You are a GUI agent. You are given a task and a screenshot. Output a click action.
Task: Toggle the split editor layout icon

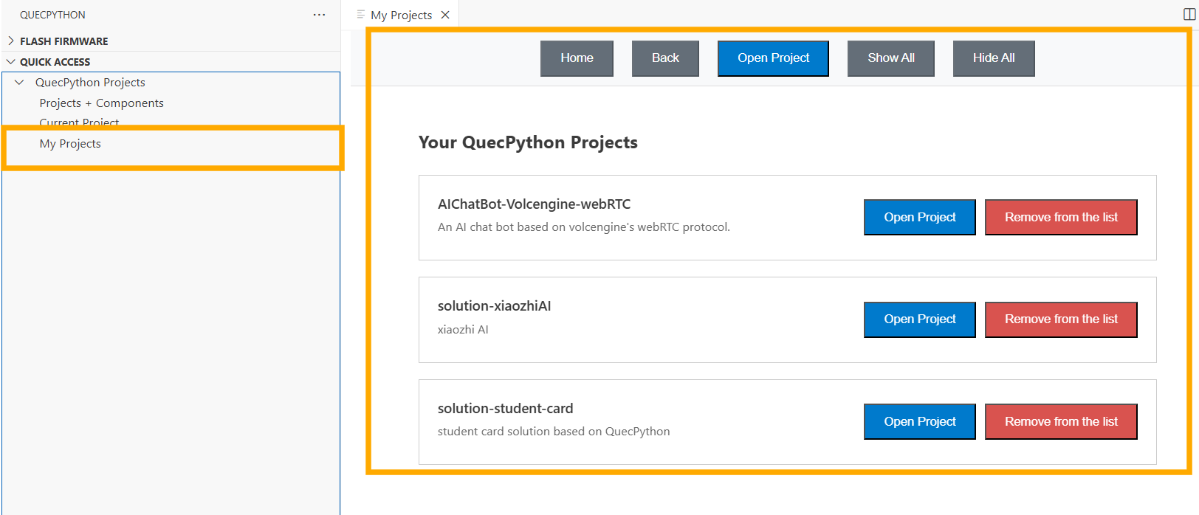tap(1189, 14)
